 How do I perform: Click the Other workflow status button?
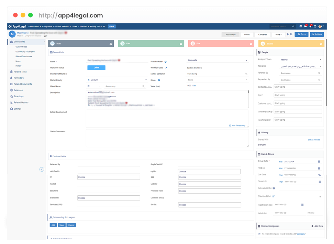click(x=96, y=68)
